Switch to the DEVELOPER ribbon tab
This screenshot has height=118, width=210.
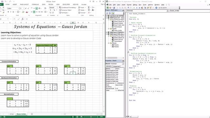tap(66, 4)
